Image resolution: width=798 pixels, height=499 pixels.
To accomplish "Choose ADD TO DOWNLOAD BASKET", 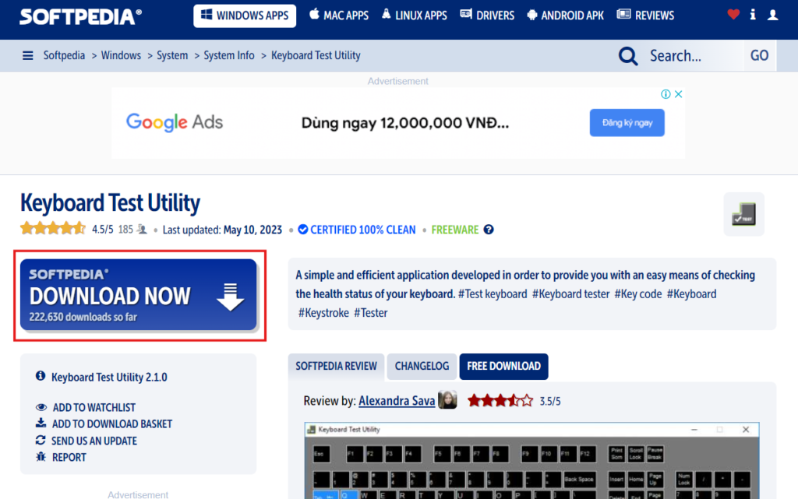I will pyautogui.click(x=111, y=423).
